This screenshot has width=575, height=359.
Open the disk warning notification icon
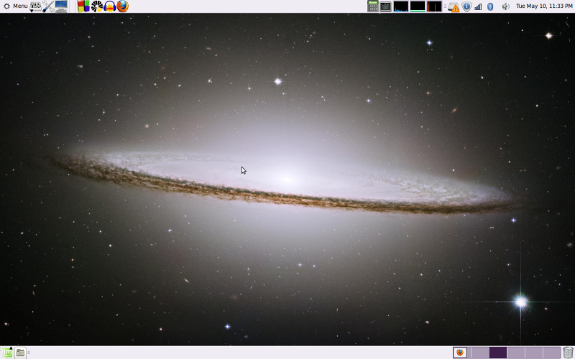pos(454,6)
